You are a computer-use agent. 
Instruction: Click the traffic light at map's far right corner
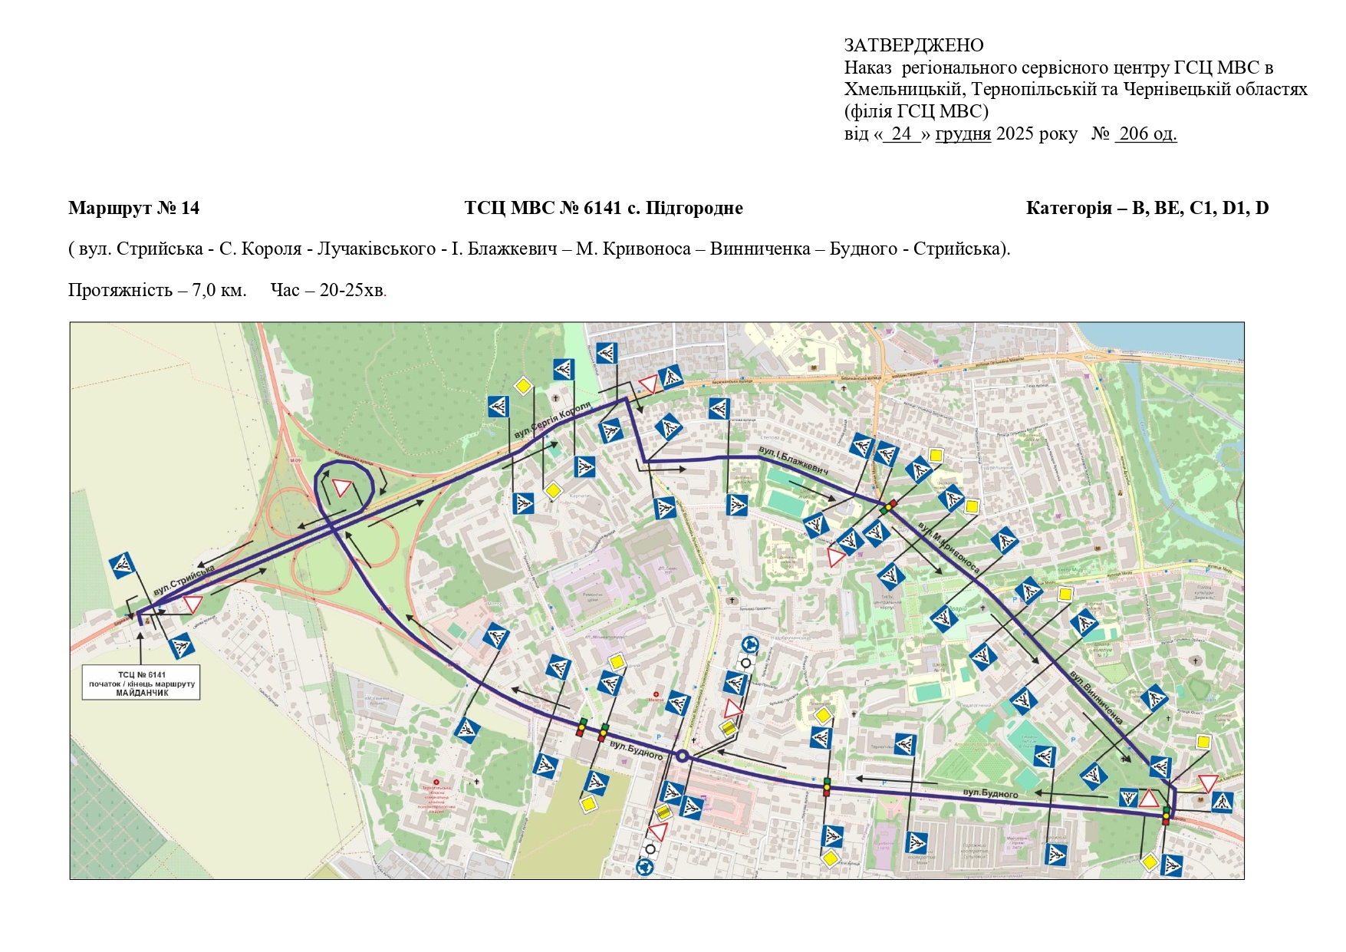click(x=1166, y=815)
